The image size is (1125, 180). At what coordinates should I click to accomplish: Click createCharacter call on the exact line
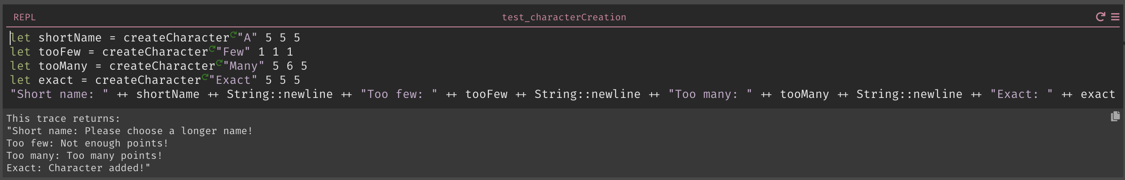coord(148,80)
